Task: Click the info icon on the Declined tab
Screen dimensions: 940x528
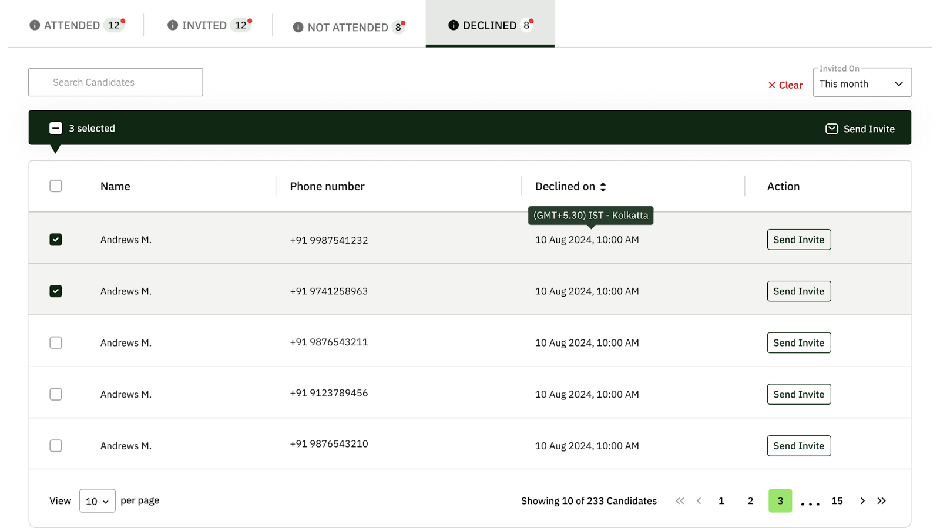Action: point(453,25)
